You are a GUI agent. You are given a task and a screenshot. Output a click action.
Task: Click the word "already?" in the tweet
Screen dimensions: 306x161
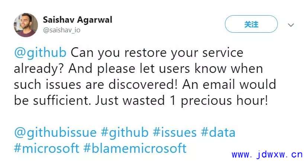(x=39, y=69)
